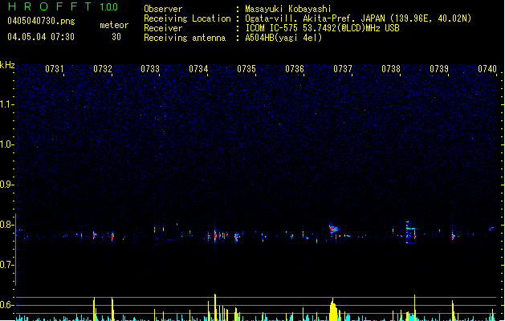
Task: Click the 'Receiving antenna' field label
Action: (x=185, y=38)
